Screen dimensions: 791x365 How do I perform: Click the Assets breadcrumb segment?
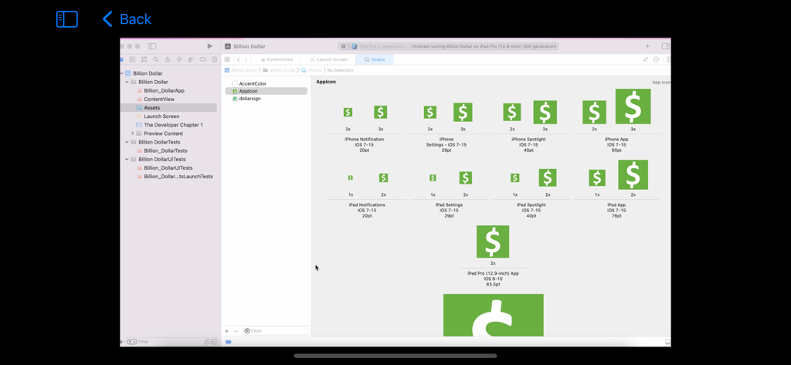[x=312, y=70]
